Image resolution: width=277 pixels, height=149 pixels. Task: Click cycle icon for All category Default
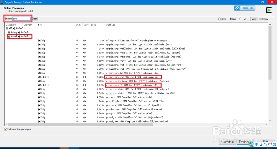point(14,28)
